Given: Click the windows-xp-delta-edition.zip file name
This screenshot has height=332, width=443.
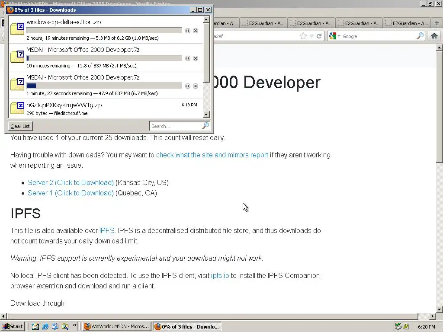Looking at the screenshot, I should coord(64,22).
